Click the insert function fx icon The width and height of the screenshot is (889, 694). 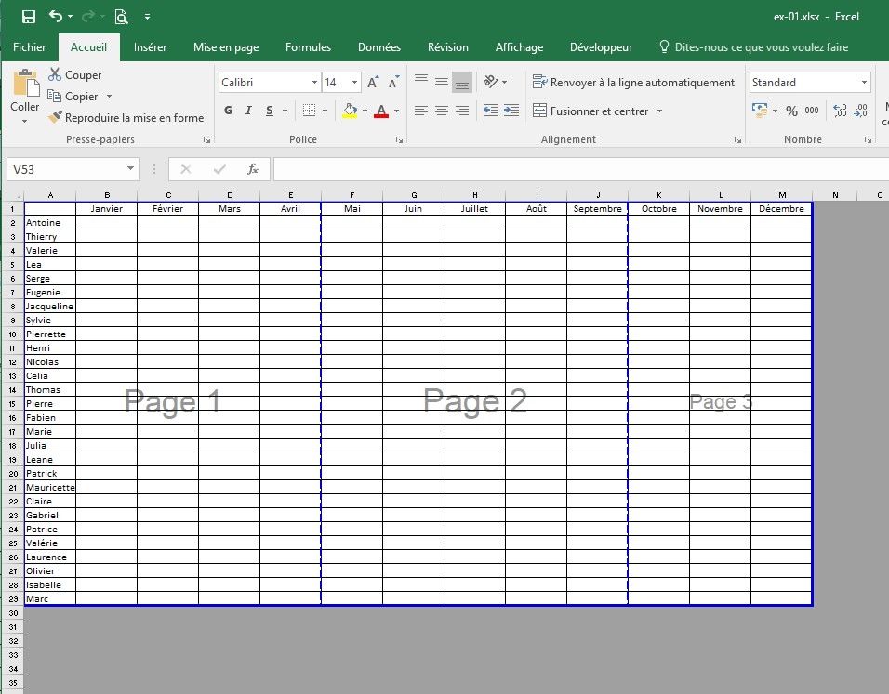point(252,169)
